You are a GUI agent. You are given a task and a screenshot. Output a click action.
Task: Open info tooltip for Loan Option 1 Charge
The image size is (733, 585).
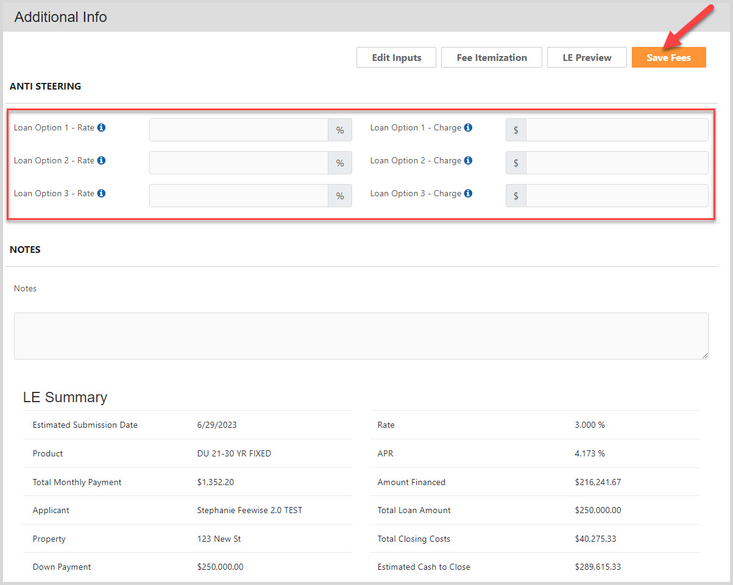click(x=468, y=127)
